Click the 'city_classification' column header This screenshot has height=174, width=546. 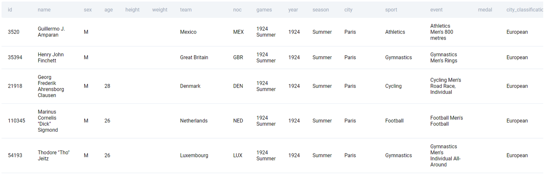coord(524,10)
